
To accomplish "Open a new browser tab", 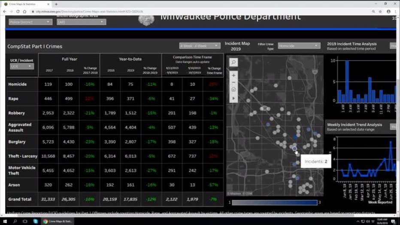I will click(x=56, y=4).
